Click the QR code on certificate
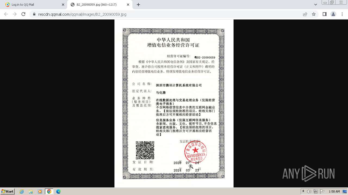The height and width of the screenshot is (195, 348). [145, 150]
